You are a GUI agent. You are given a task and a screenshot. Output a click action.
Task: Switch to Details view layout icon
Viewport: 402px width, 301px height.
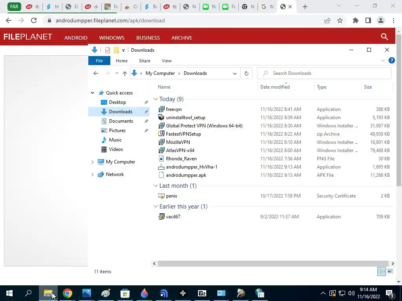[382, 271]
